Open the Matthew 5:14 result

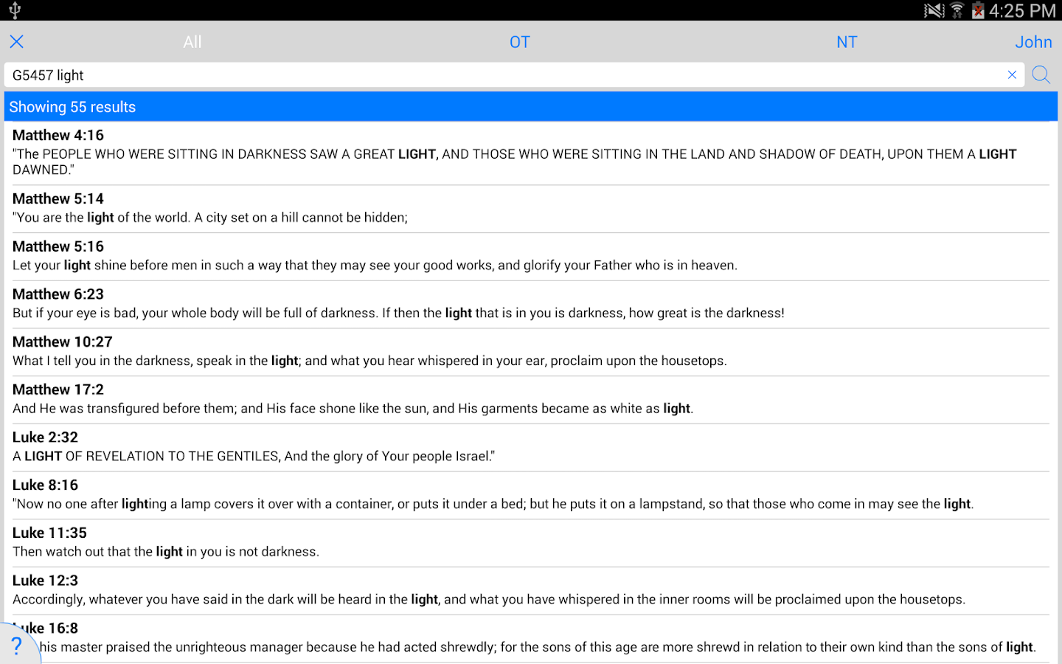pyautogui.click(x=531, y=209)
